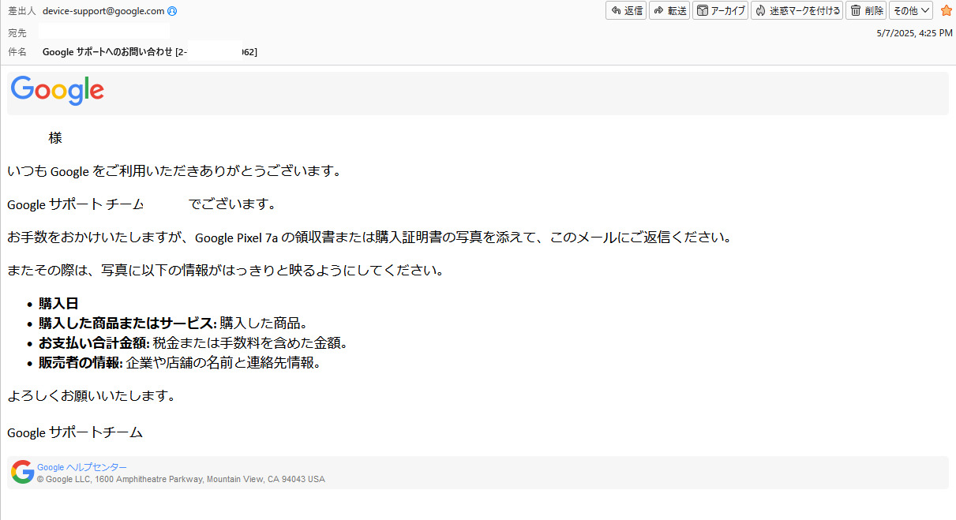
Task: Select sender address device-support@google.com
Action: pos(103,11)
